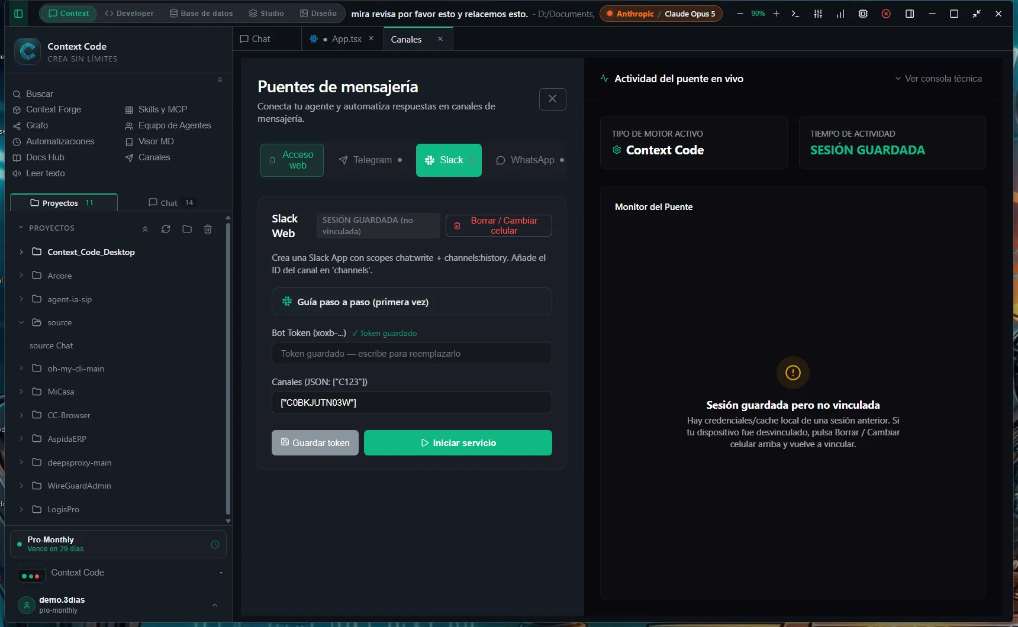Expand the MiCasa folder
This screenshot has width=1018, height=627.
point(21,391)
